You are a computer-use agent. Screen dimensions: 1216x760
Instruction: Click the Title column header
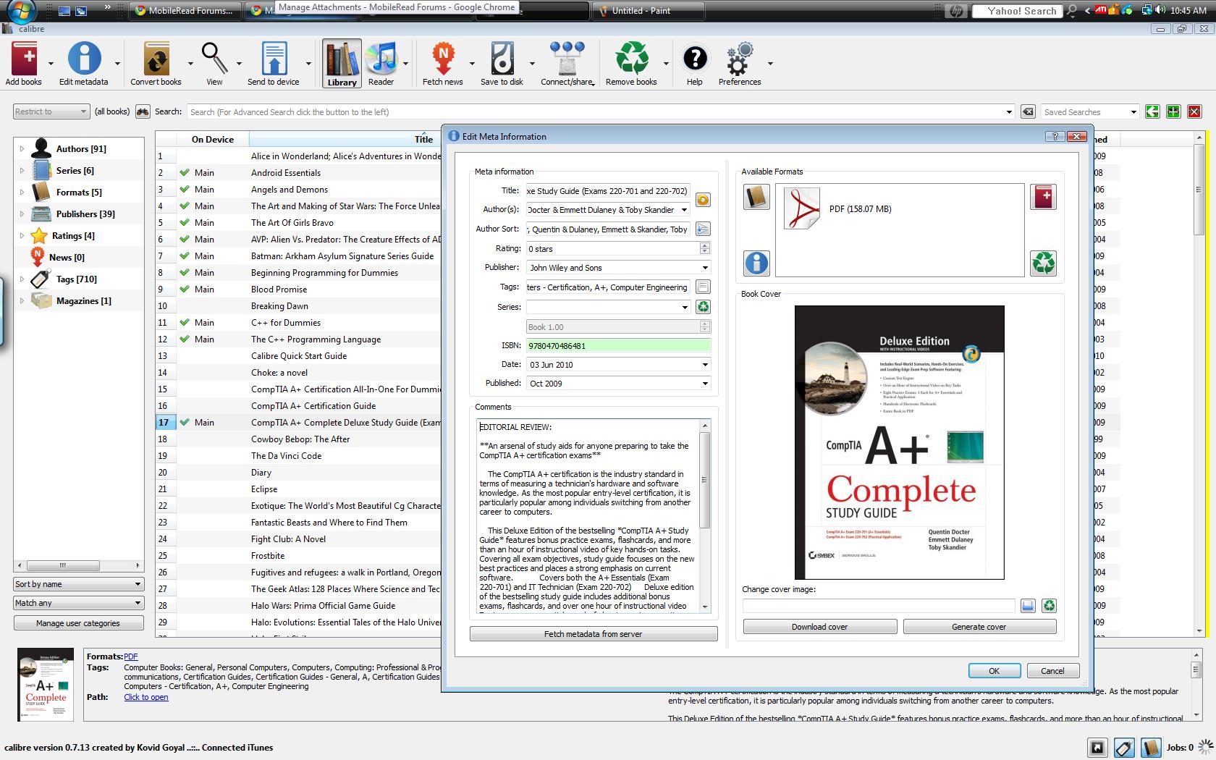pos(423,139)
